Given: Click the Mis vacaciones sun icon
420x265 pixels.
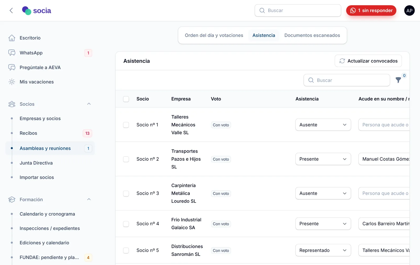Looking at the screenshot, I should [x=12, y=82].
